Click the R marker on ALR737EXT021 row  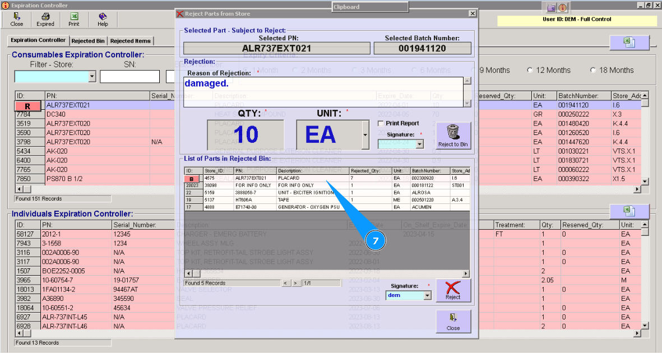[28, 106]
